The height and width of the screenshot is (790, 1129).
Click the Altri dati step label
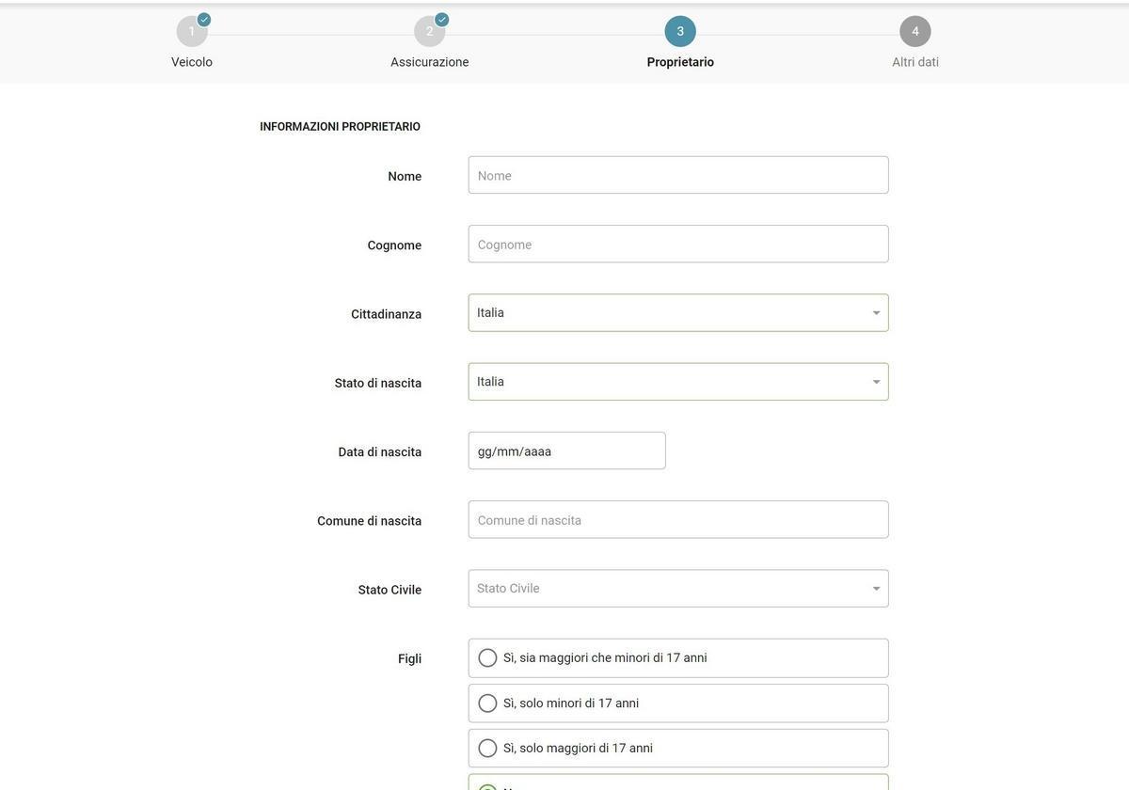(x=914, y=62)
